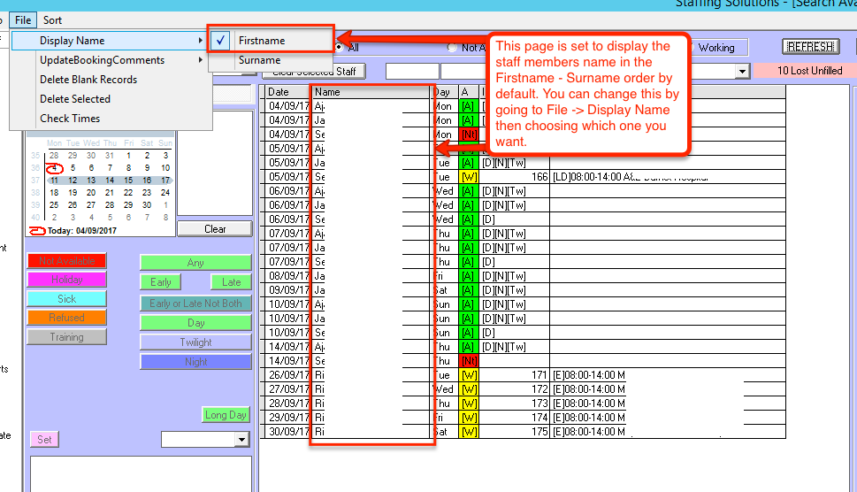Image resolution: width=857 pixels, height=492 pixels.
Task: Select Check Times from File menu
Action: (x=70, y=119)
